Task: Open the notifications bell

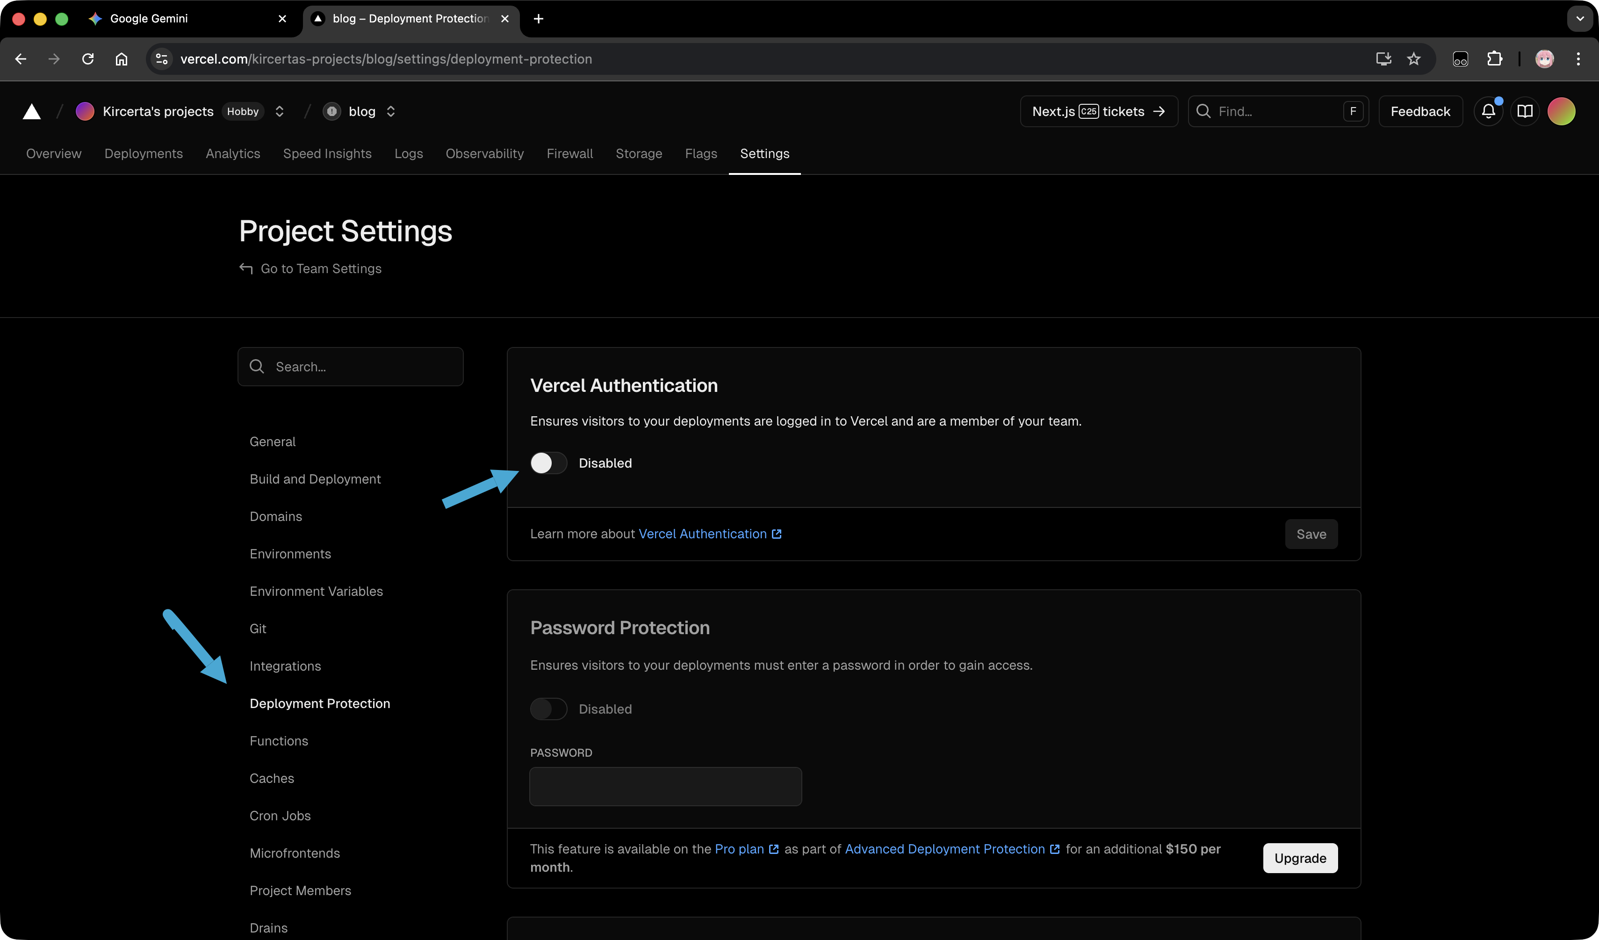Action: 1488,112
